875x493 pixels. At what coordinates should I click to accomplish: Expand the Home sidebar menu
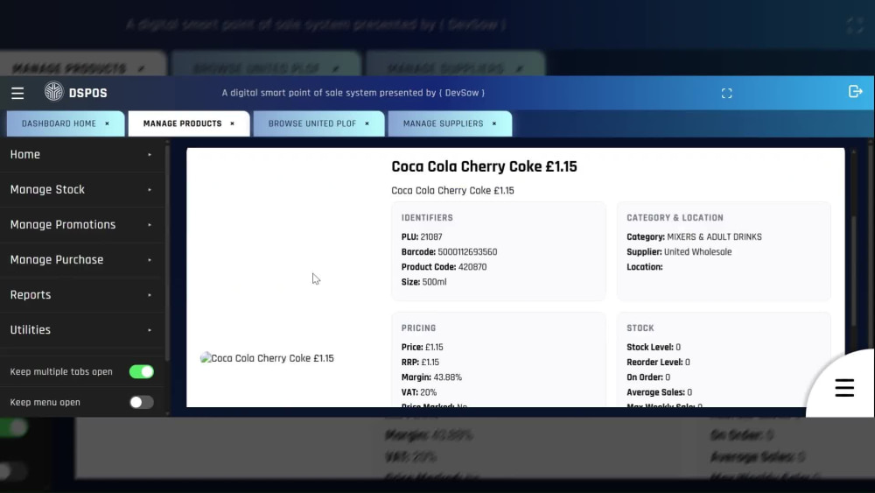pos(82,155)
